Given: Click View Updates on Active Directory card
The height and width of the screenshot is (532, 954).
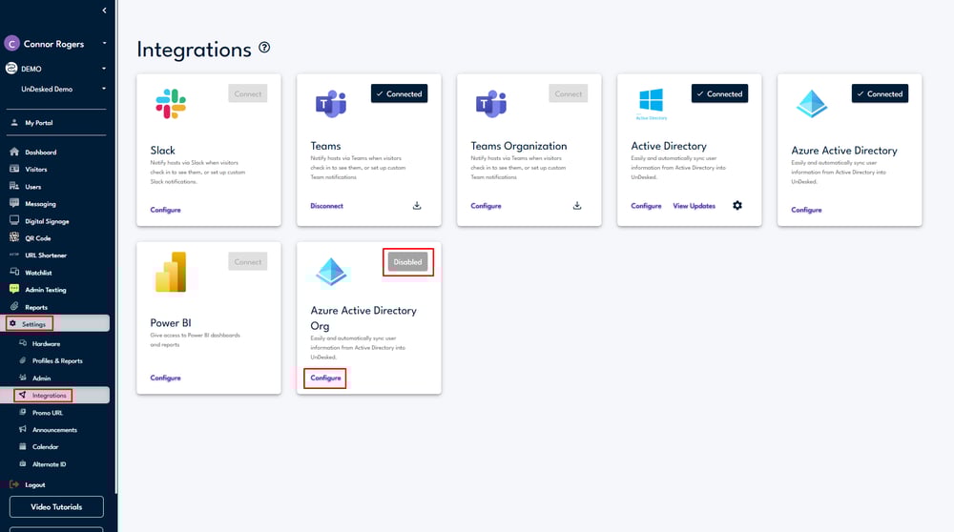Looking at the screenshot, I should pyautogui.click(x=694, y=206).
